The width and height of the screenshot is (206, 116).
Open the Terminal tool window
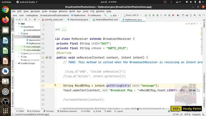[49, 111]
